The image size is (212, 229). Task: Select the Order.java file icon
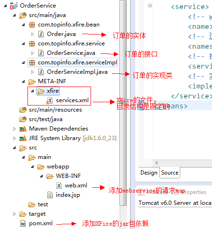41,34
